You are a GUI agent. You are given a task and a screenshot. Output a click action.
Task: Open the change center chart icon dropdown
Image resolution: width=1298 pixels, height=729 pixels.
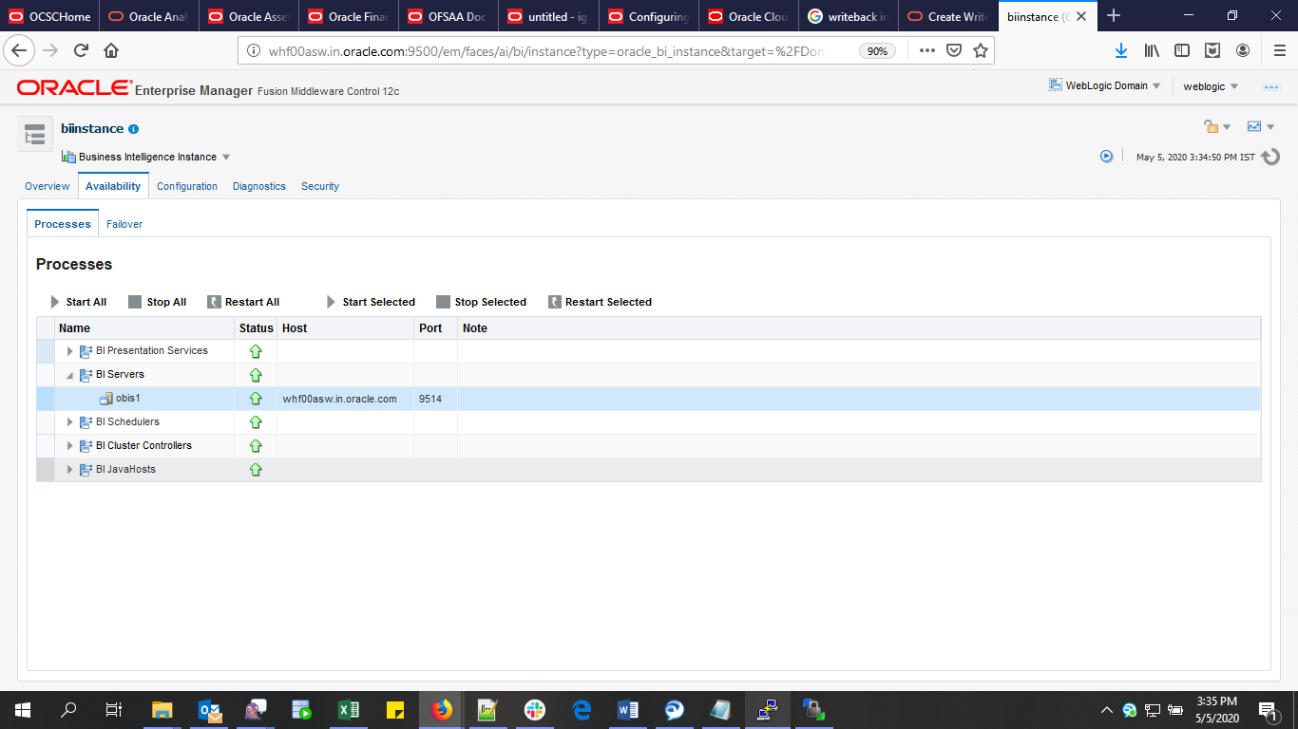1260,126
